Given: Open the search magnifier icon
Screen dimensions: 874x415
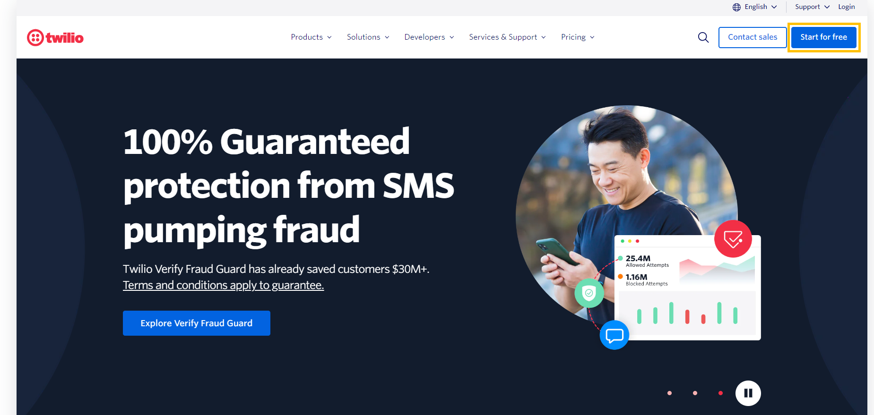Looking at the screenshot, I should click(703, 37).
